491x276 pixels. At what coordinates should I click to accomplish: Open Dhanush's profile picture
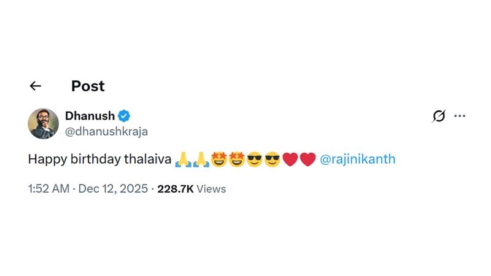43,123
